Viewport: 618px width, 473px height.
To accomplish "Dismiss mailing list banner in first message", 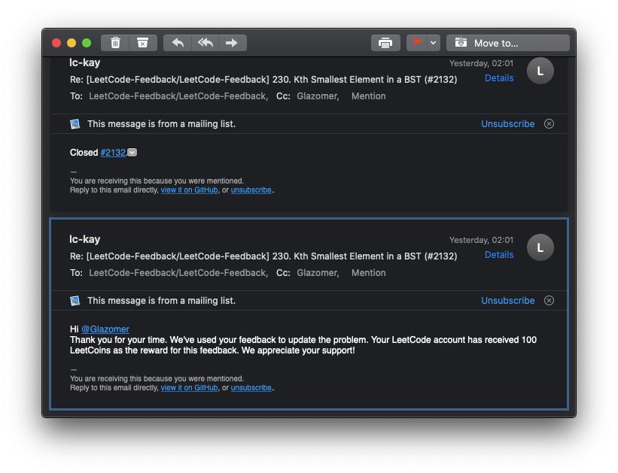I will pos(549,123).
